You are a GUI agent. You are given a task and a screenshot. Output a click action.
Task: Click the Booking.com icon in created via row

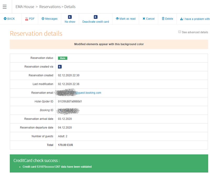60,67
